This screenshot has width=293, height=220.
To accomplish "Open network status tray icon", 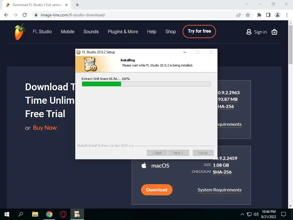I will (249, 214).
